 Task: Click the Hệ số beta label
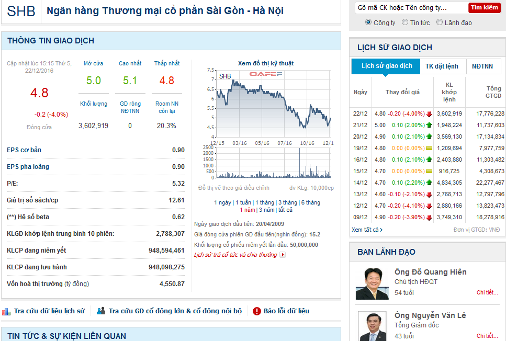(28, 217)
